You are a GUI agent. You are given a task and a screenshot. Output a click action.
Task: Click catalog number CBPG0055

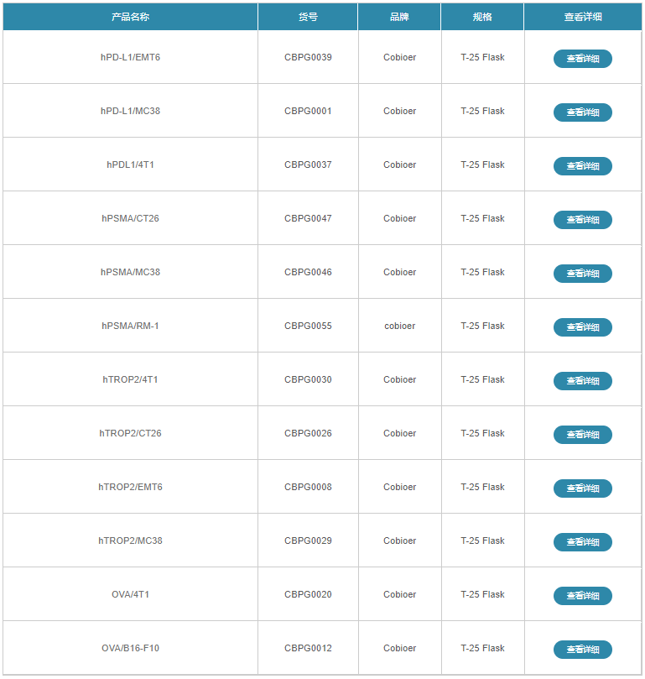[x=308, y=326]
